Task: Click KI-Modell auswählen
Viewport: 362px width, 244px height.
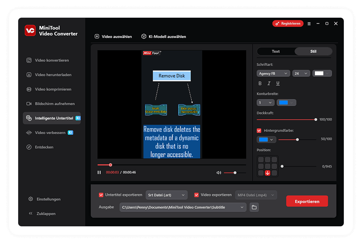Action: pyautogui.click(x=164, y=37)
